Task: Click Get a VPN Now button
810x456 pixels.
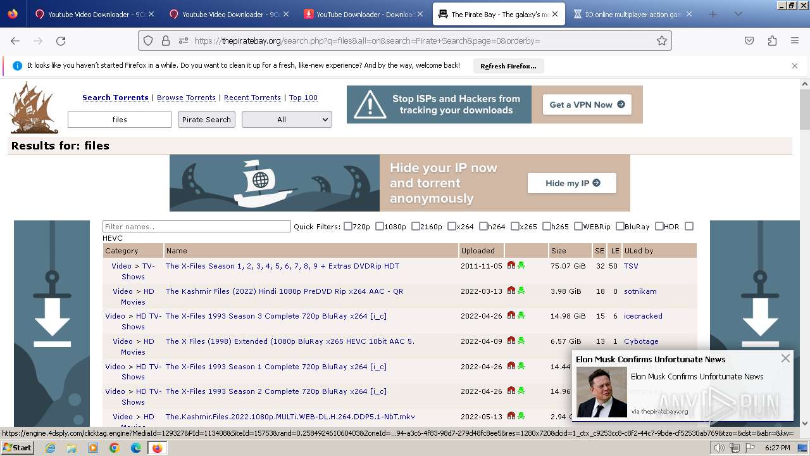Action: (587, 104)
